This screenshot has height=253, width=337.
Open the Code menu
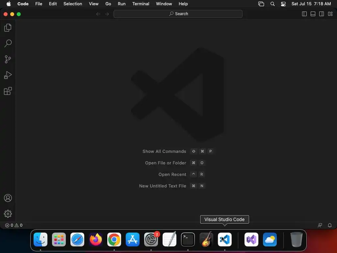[23, 4]
